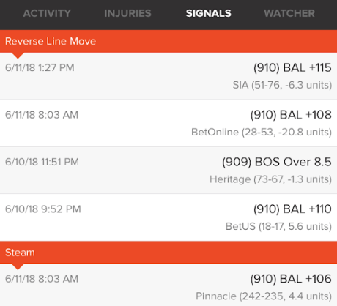Open the INJURIES tab

tap(127, 13)
